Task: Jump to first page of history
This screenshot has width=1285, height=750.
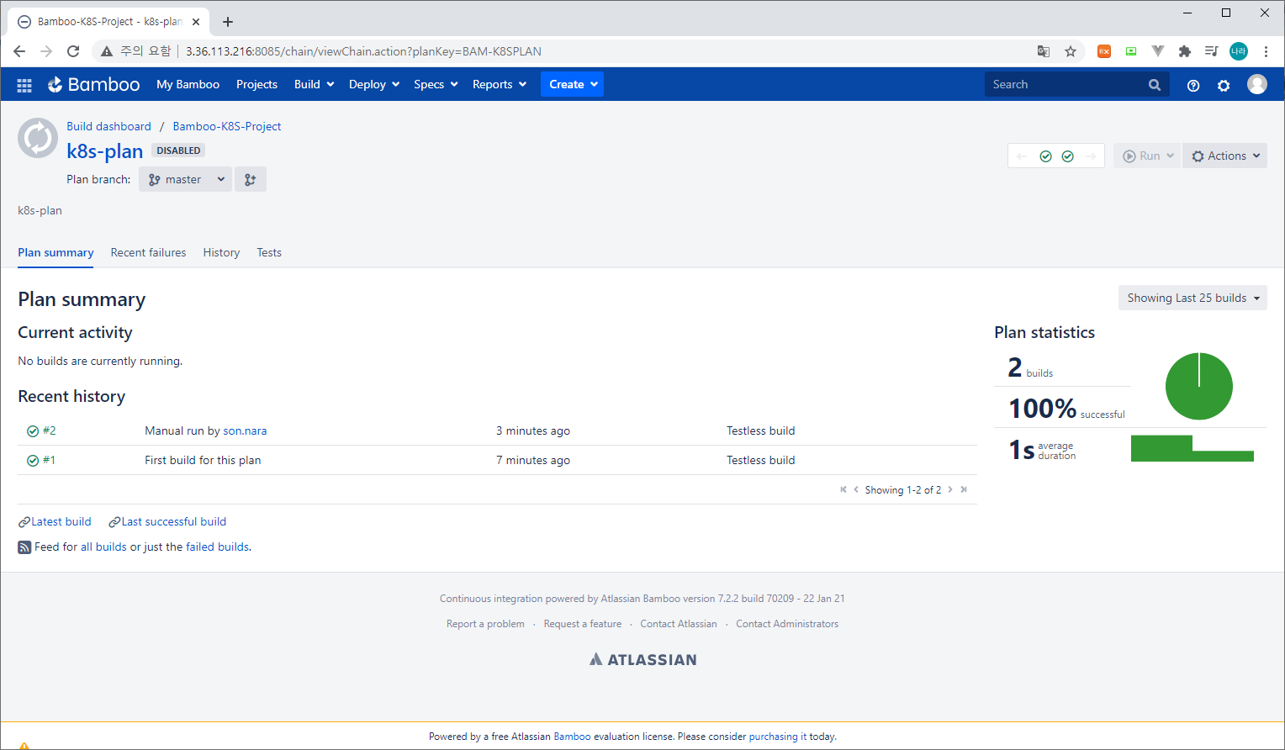Action: pyautogui.click(x=843, y=489)
